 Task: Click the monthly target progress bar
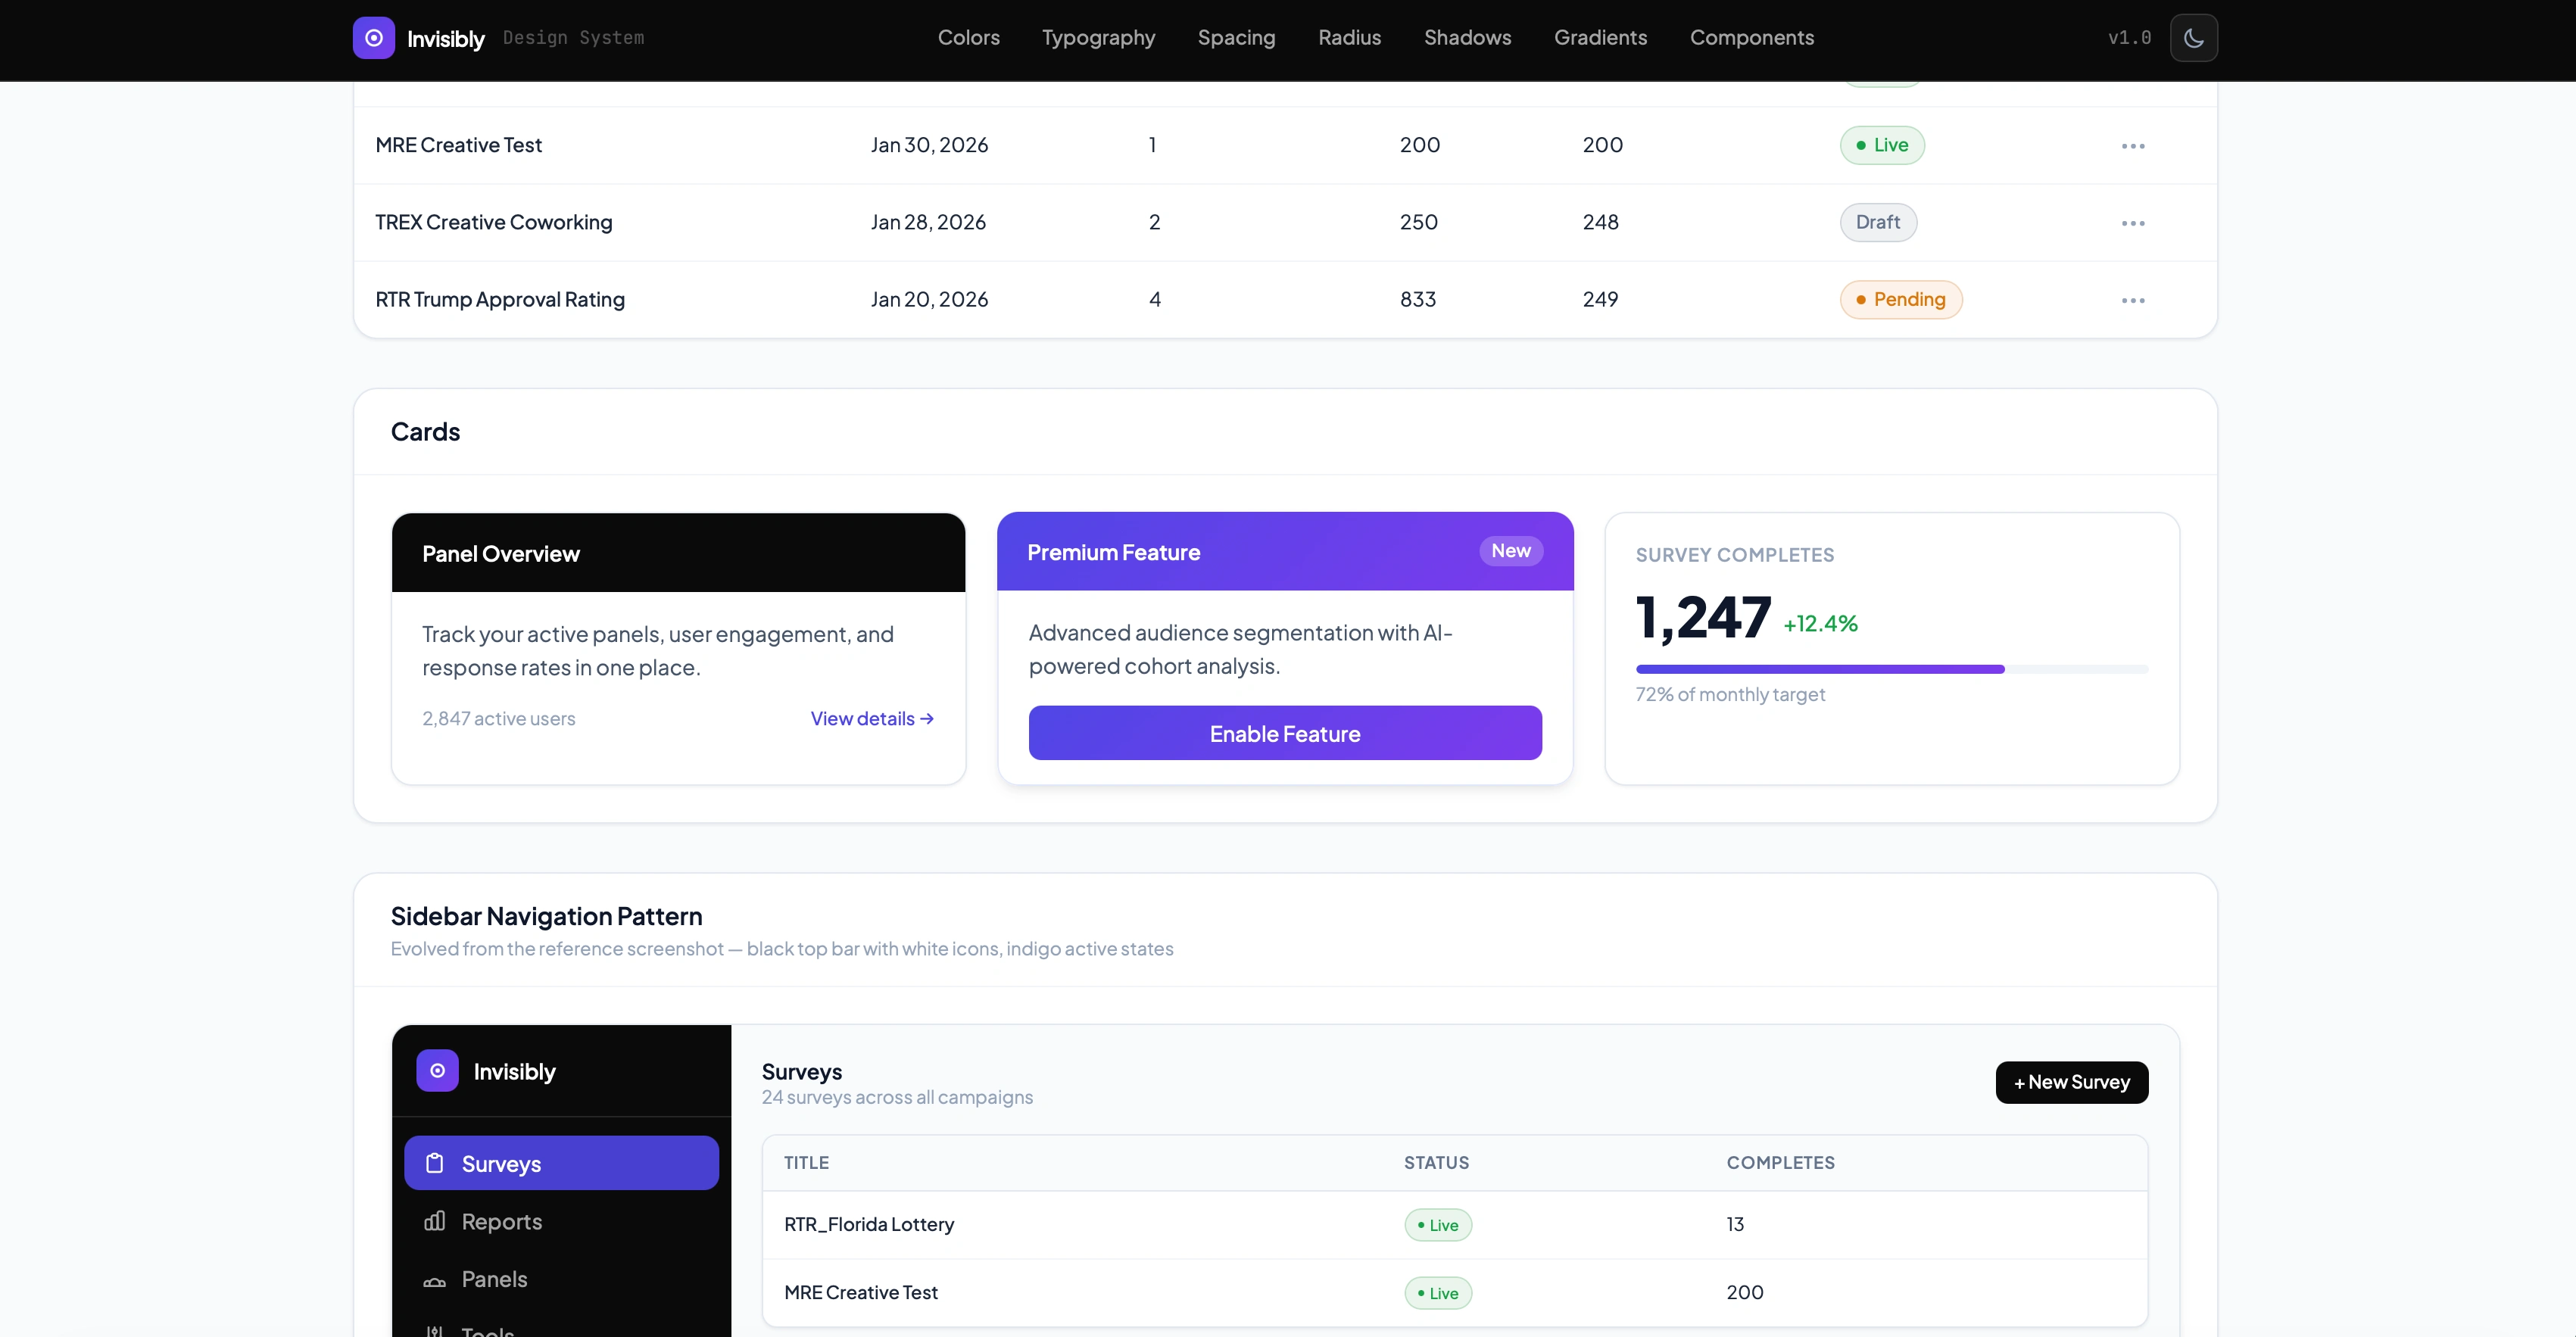pos(1891,669)
